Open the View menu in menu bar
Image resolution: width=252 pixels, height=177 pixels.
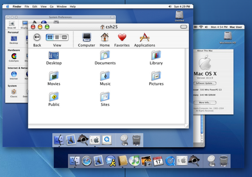[43, 7]
